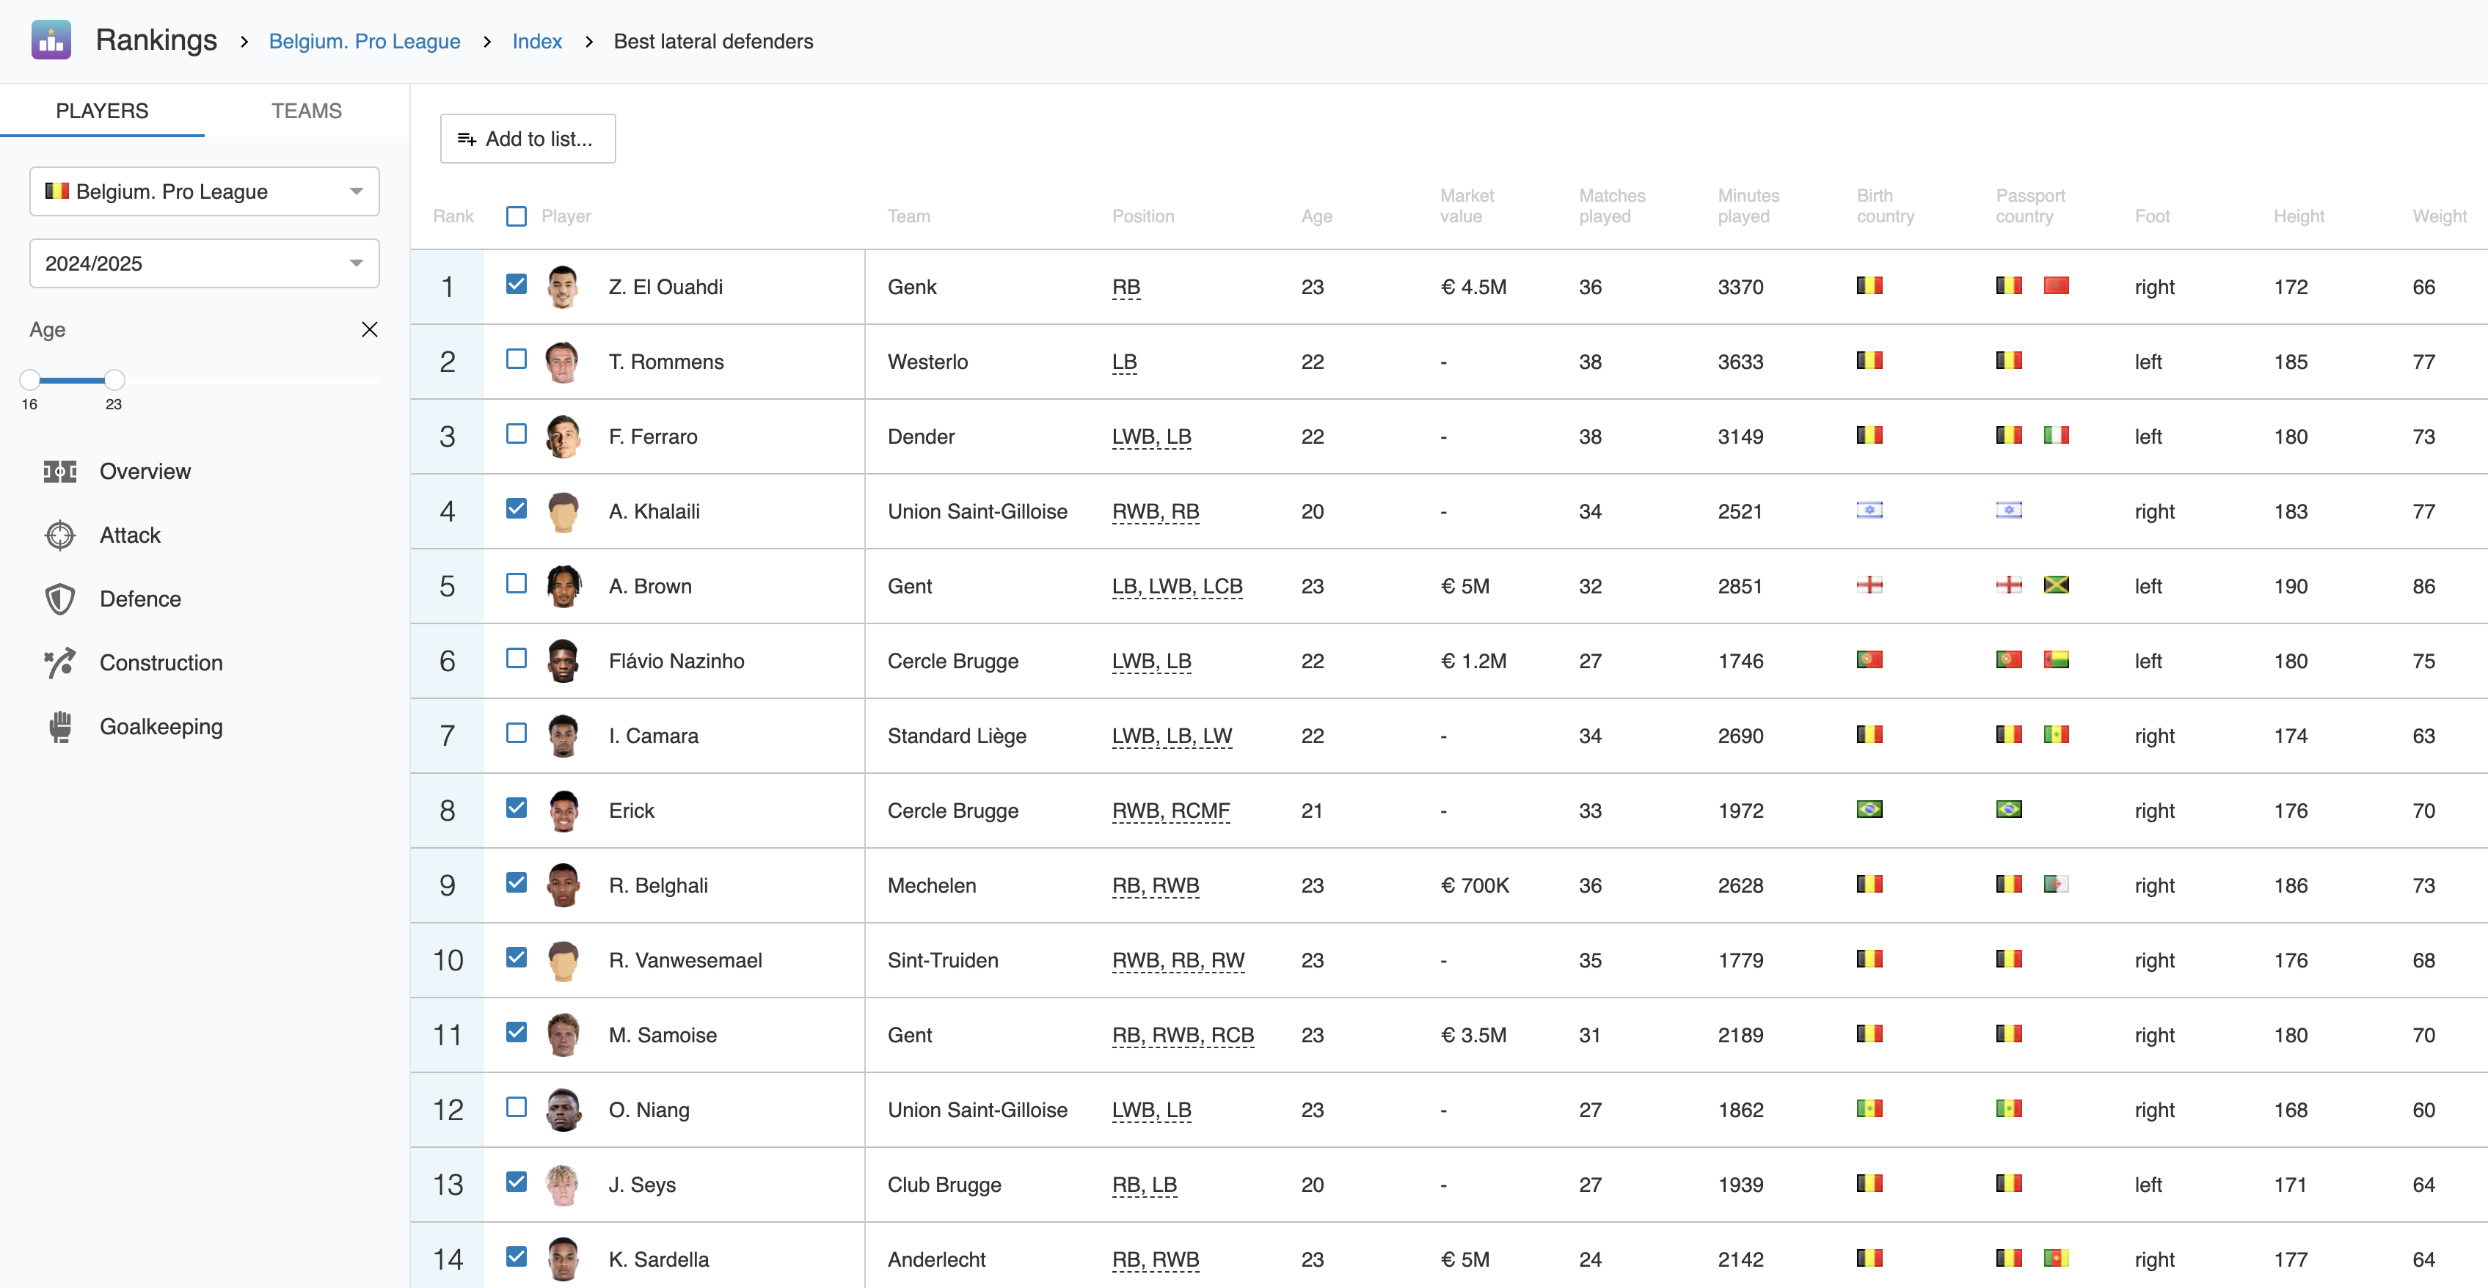This screenshot has width=2488, height=1288.
Task: Select the Goalkeeping glove icon
Action: (x=60, y=726)
